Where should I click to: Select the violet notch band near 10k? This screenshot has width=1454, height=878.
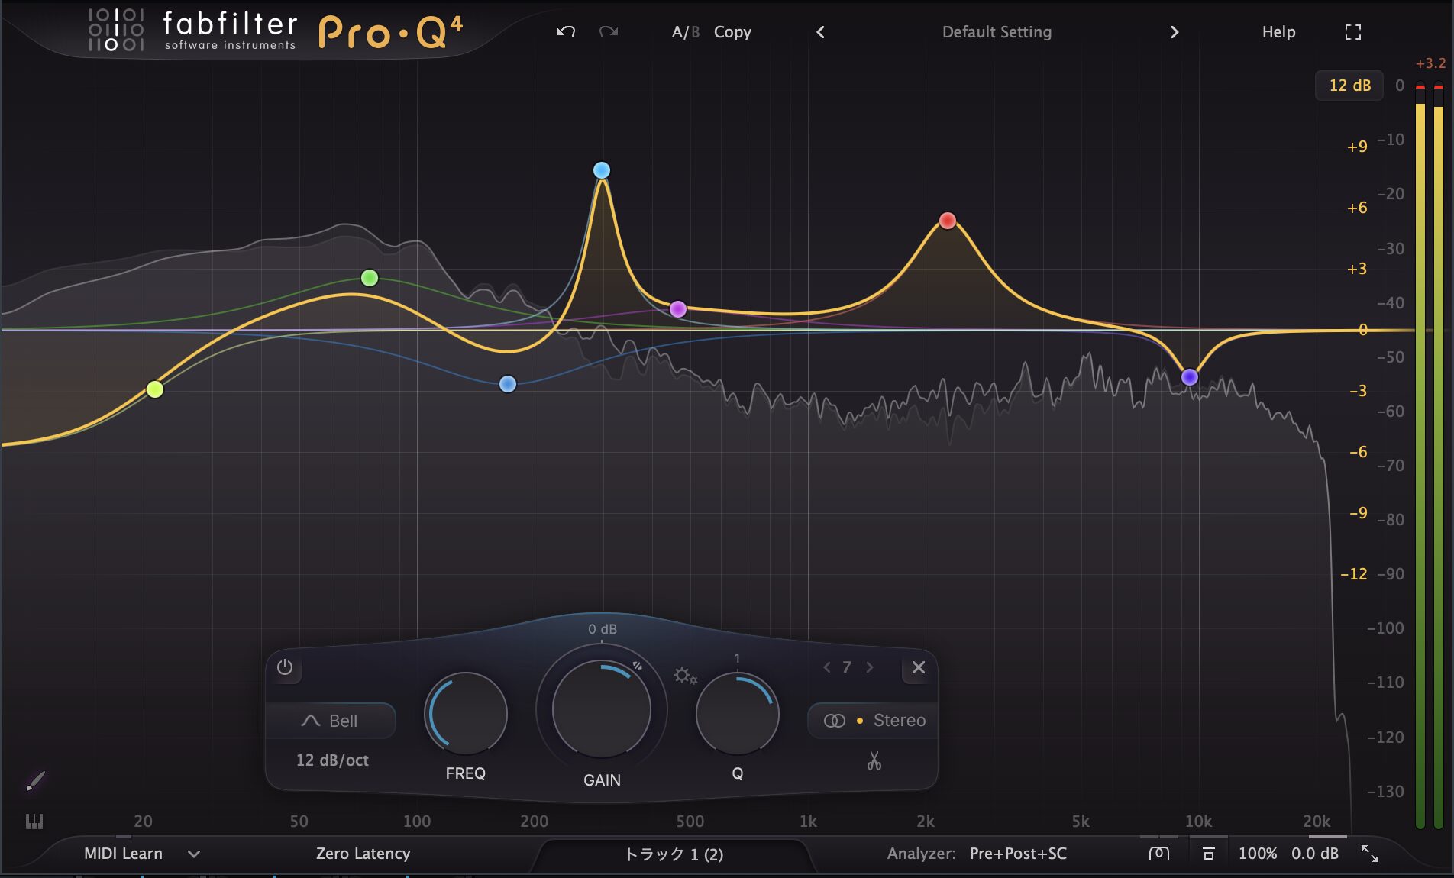(1190, 377)
